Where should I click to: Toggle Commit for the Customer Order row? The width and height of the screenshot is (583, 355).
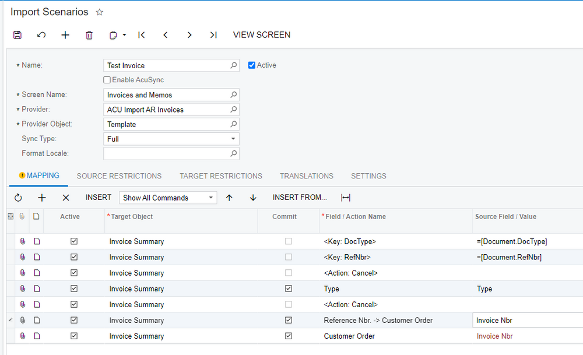[x=288, y=336]
